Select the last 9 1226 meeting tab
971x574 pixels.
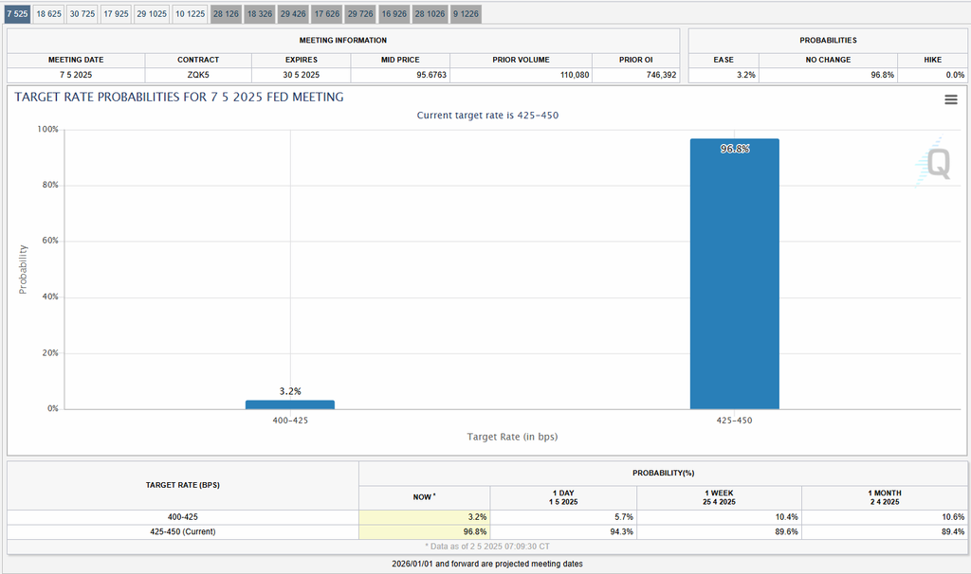click(x=467, y=14)
